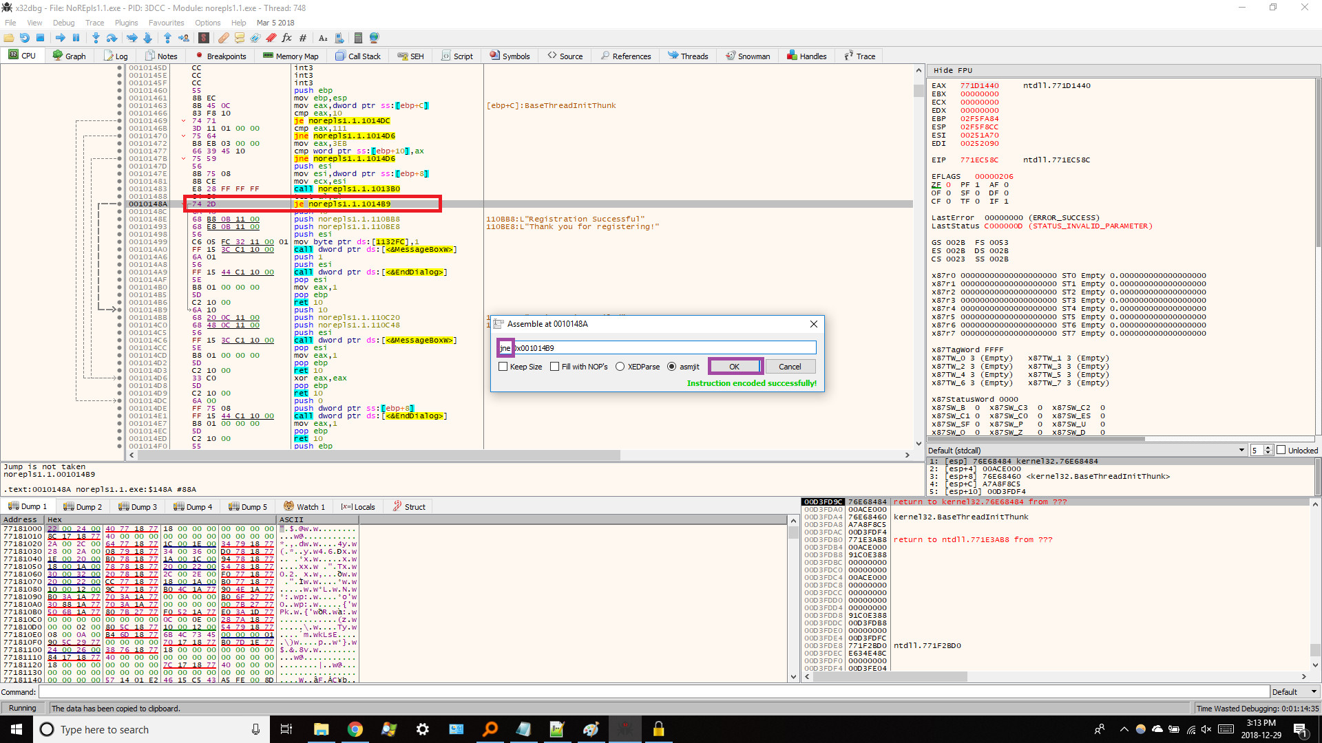Open the Plugins menu
Image resolution: width=1322 pixels, height=743 pixels.
tap(126, 23)
